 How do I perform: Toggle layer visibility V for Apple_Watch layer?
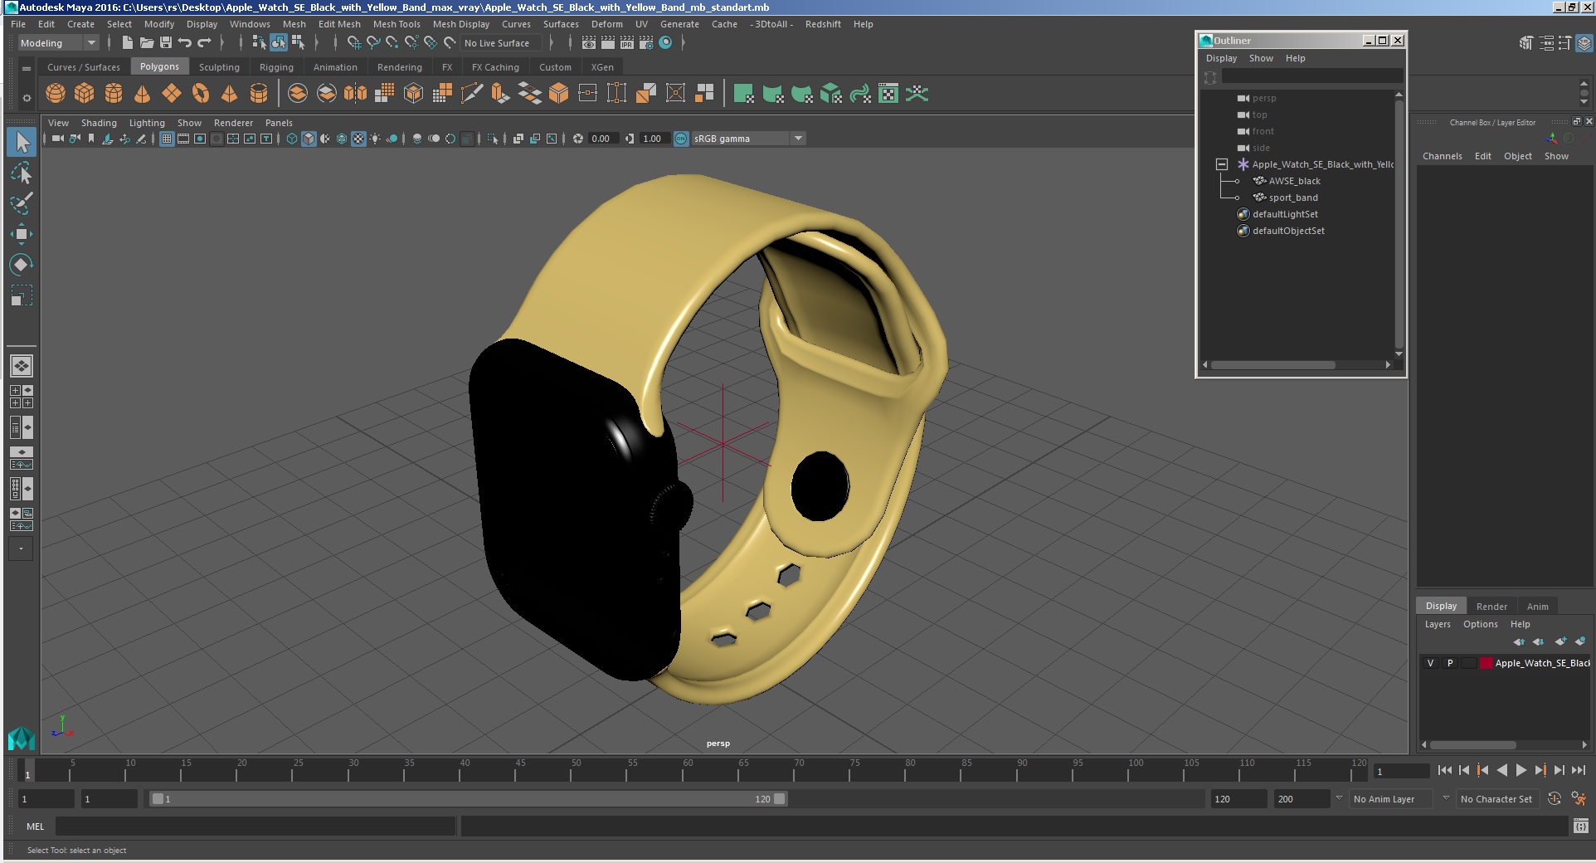click(1430, 663)
